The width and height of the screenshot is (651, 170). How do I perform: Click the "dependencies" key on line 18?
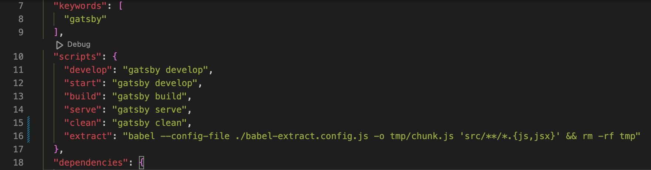pos(91,163)
